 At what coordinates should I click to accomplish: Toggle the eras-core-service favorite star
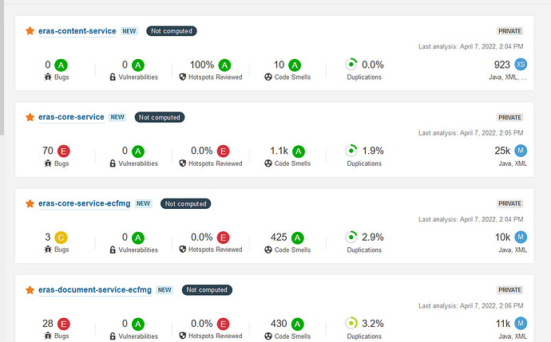30,117
